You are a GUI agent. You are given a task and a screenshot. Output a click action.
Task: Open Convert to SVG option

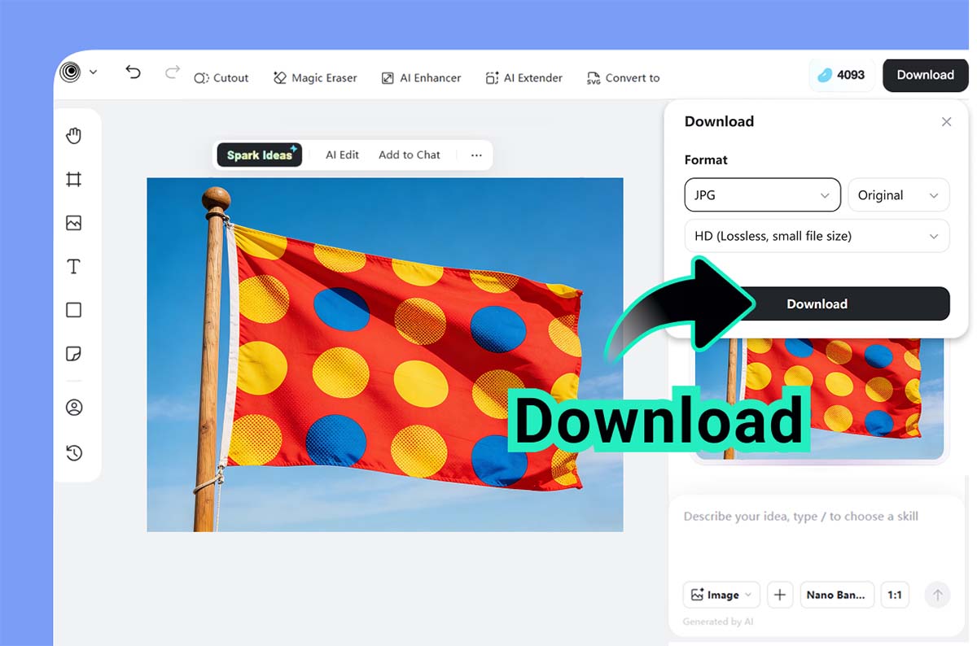coord(623,77)
